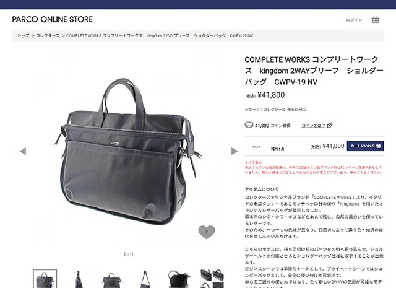
Task: Open the shopping cart basket icon
Action: tap(376, 20)
